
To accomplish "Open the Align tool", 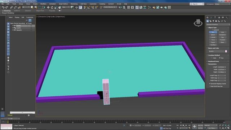I will [124, 7].
